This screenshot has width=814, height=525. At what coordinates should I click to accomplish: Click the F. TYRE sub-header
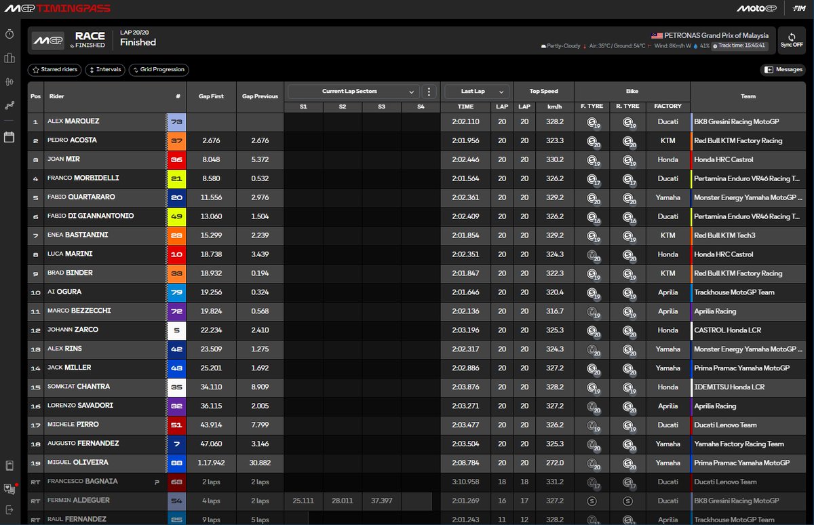(x=593, y=106)
